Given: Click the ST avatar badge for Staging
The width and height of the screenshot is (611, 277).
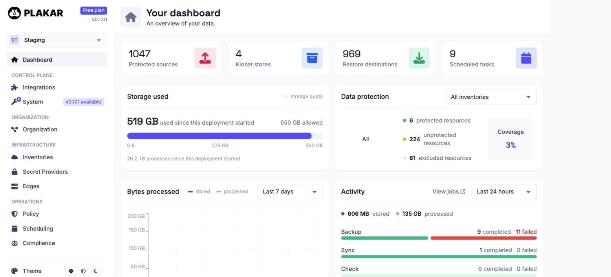Looking at the screenshot, I should [x=15, y=40].
